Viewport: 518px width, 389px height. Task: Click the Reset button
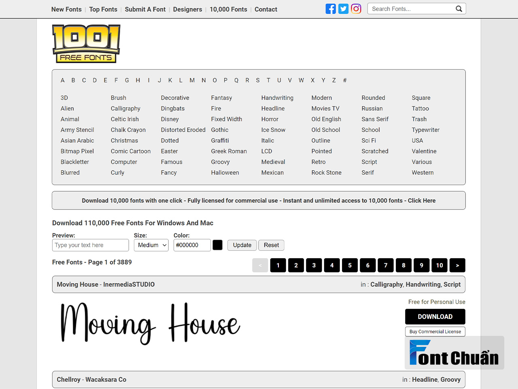[272, 245]
